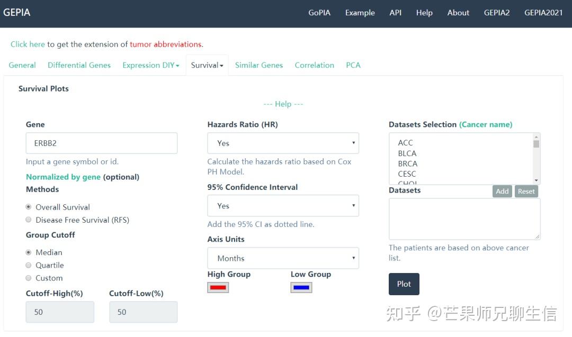Expand the 95% Confidence Interval dropdown
The image size is (572, 337).
tap(283, 206)
